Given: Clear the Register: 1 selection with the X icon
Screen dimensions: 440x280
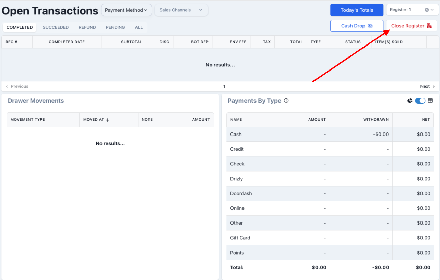Looking at the screenshot, I should pyautogui.click(x=427, y=10).
